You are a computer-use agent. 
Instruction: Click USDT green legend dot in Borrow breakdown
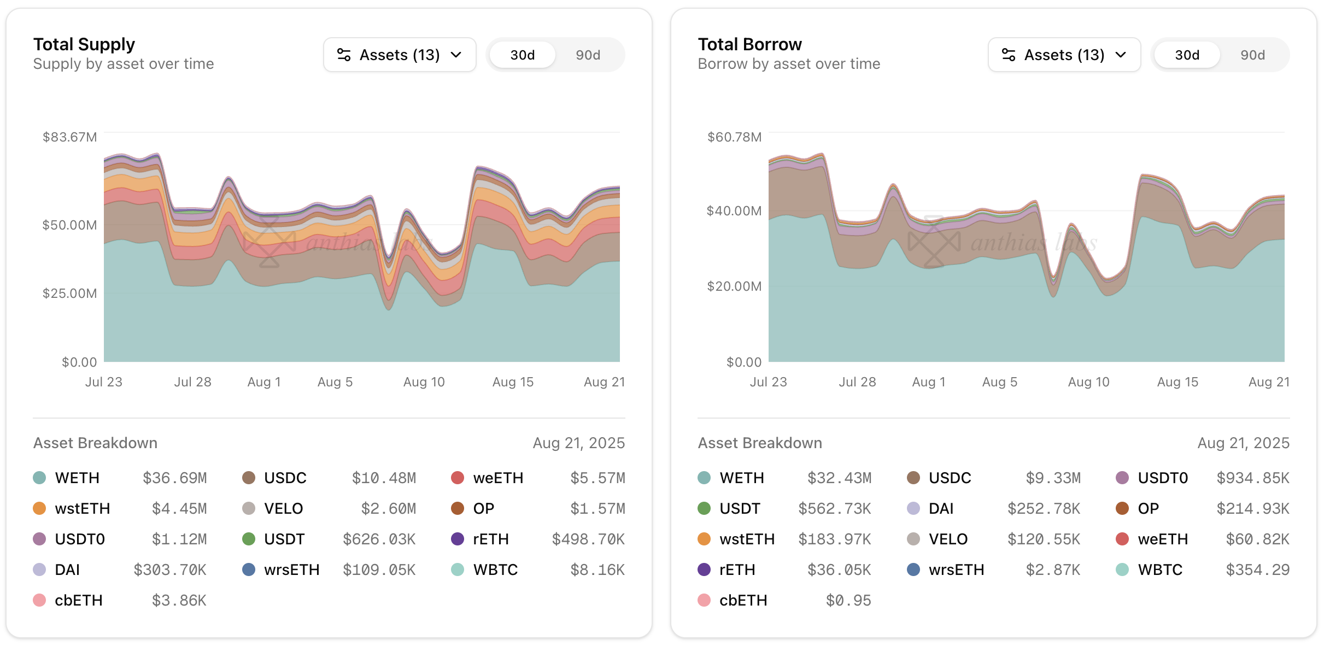704,508
